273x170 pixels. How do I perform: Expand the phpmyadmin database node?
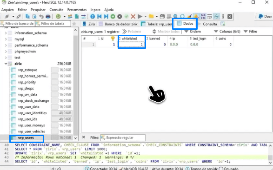[6, 52]
